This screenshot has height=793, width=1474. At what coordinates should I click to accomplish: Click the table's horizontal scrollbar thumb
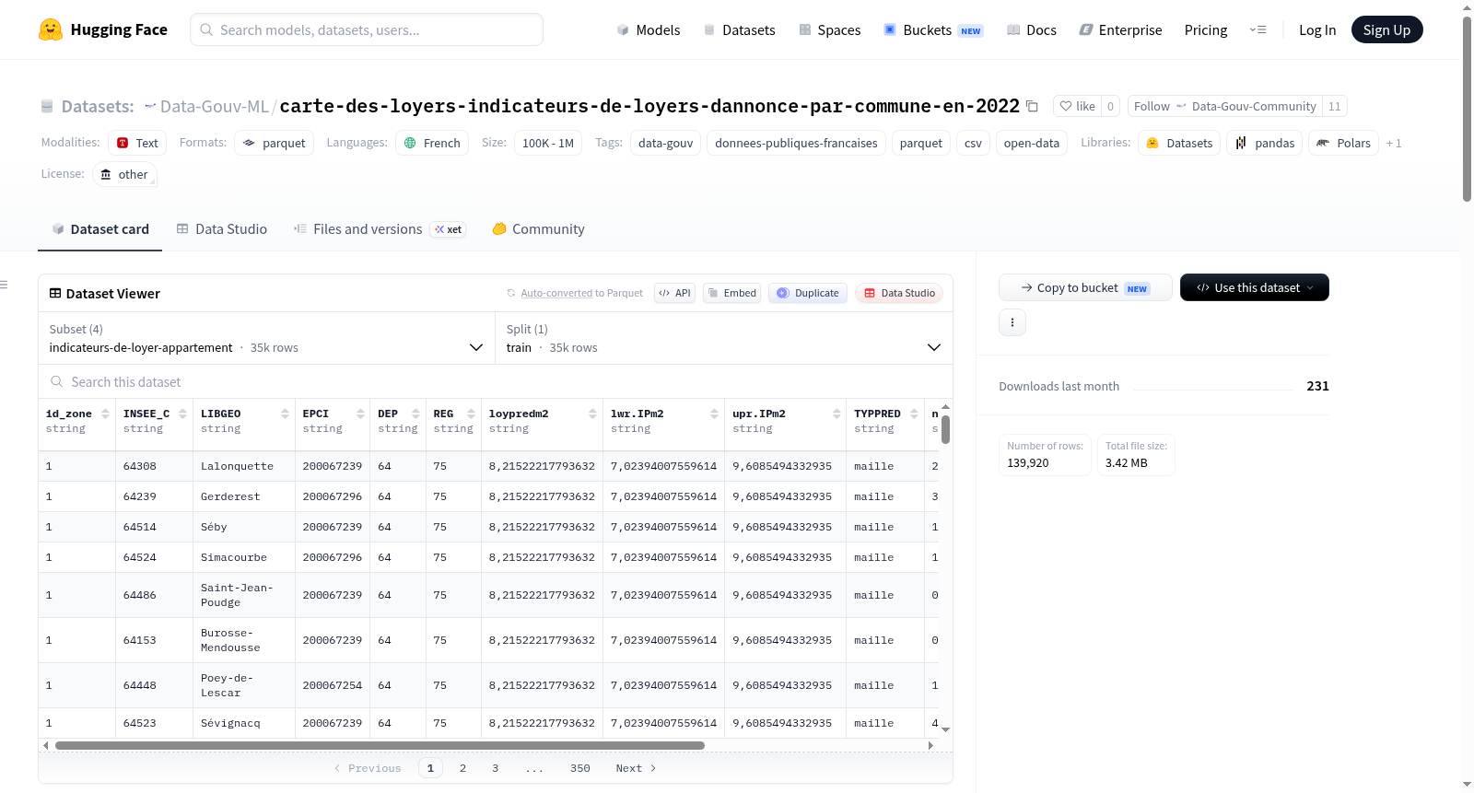pyautogui.click(x=380, y=745)
